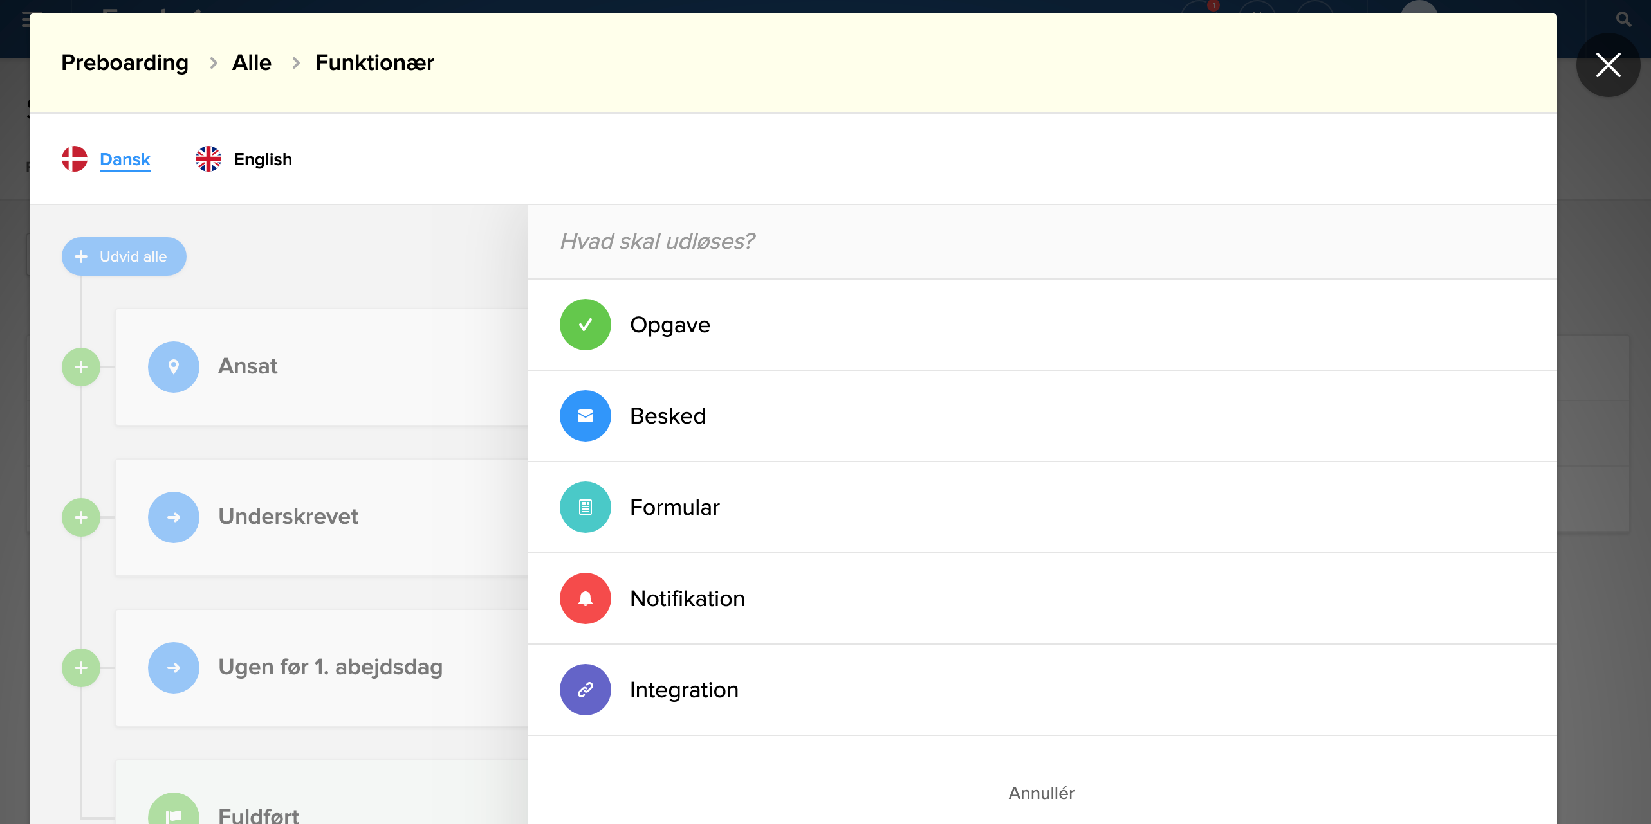Click the search magnifier in the top bar

coord(1623,20)
